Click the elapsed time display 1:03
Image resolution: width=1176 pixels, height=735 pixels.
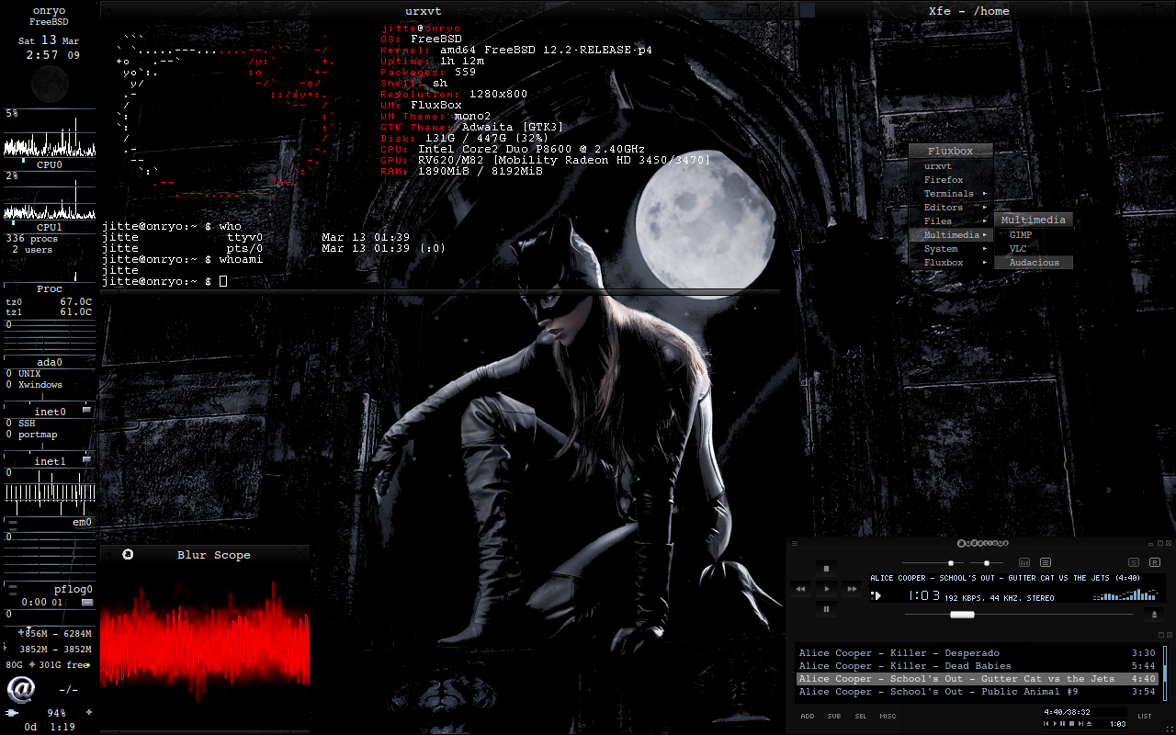click(x=924, y=595)
